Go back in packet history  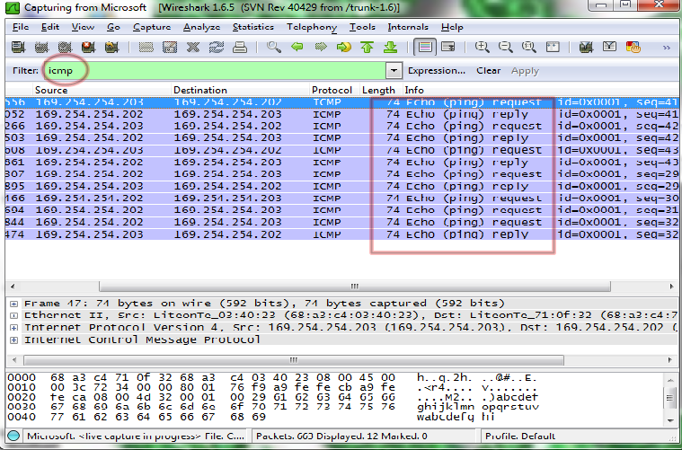297,47
